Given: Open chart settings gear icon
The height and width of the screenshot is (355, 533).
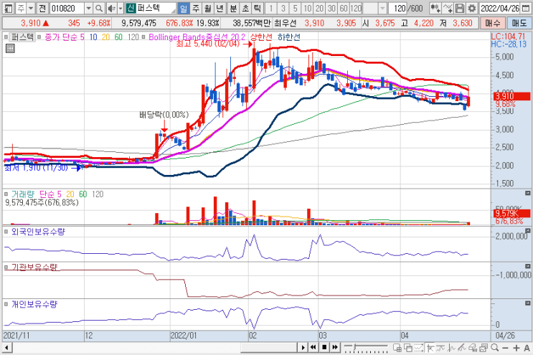Looking at the screenshot, I should pyautogui.click(x=472, y=8).
